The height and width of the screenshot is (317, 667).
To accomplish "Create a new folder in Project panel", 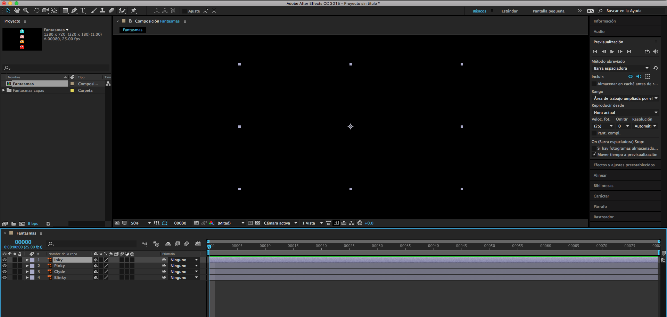I will point(14,224).
